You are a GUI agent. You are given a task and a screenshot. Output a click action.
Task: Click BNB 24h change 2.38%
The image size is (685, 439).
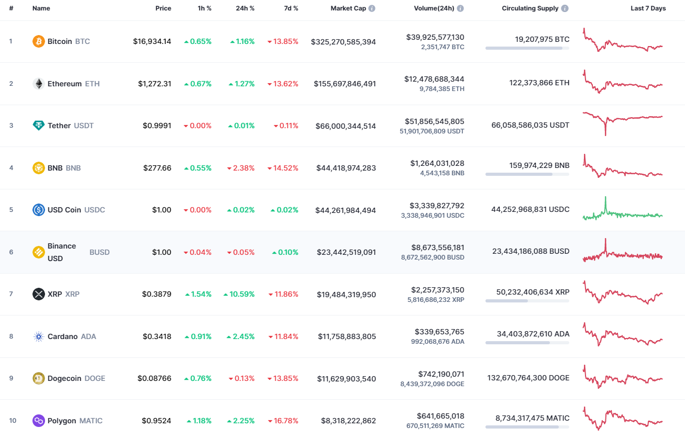coord(241,168)
